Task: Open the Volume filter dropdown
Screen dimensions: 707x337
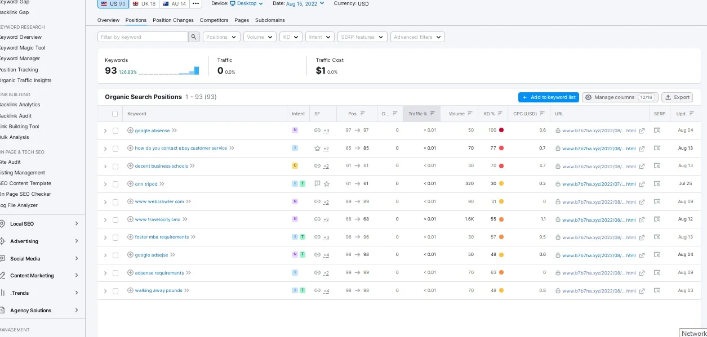Action: tap(260, 37)
